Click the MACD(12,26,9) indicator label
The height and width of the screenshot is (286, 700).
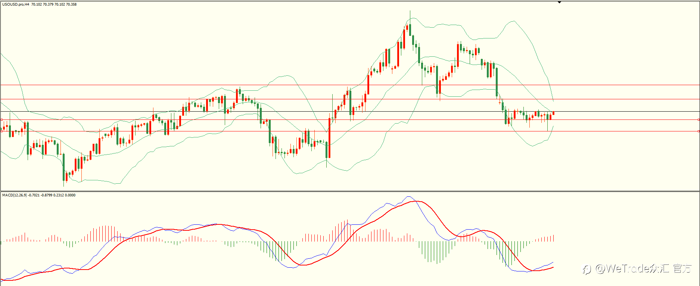(x=15, y=195)
